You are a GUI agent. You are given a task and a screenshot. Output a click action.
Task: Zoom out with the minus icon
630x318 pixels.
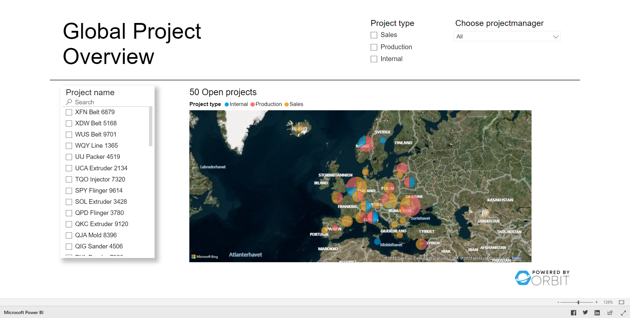pyautogui.click(x=558, y=302)
